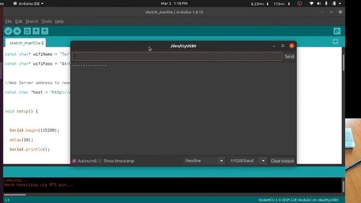Open the Arduino IDE app menu in top bar
Screen dimensions: 361x203
[28, 4]
